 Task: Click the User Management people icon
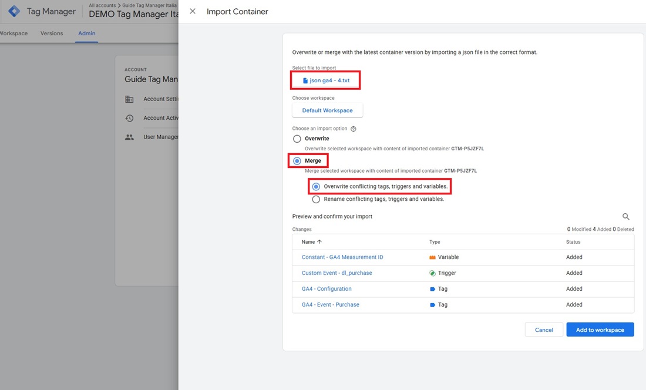[x=129, y=137]
